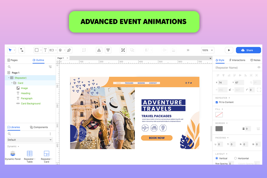Click the group widgets icon
Image resolution: width=267 pixels, height=178 pixels.
point(123,50)
